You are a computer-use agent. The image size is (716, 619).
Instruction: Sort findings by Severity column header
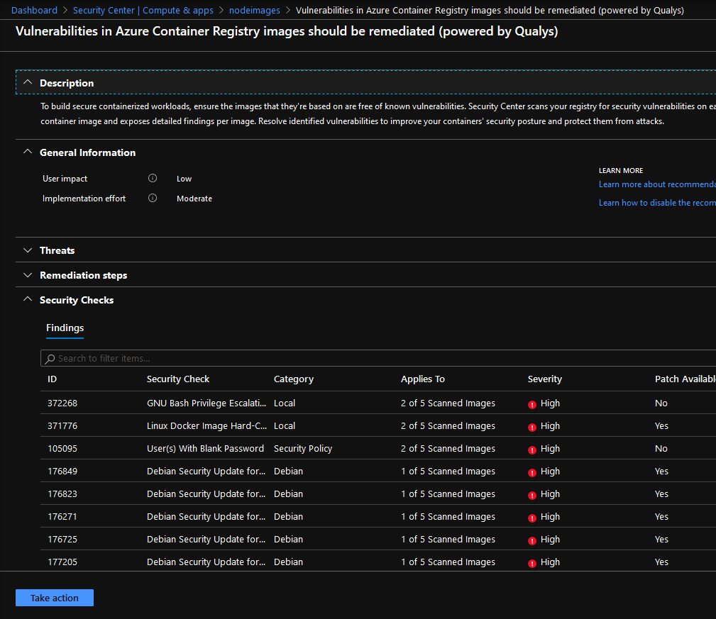click(545, 379)
